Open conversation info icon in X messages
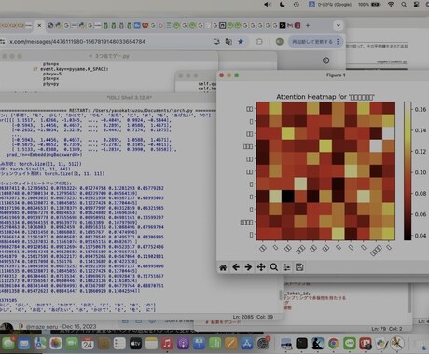The height and width of the screenshot is (354, 429). point(325,61)
